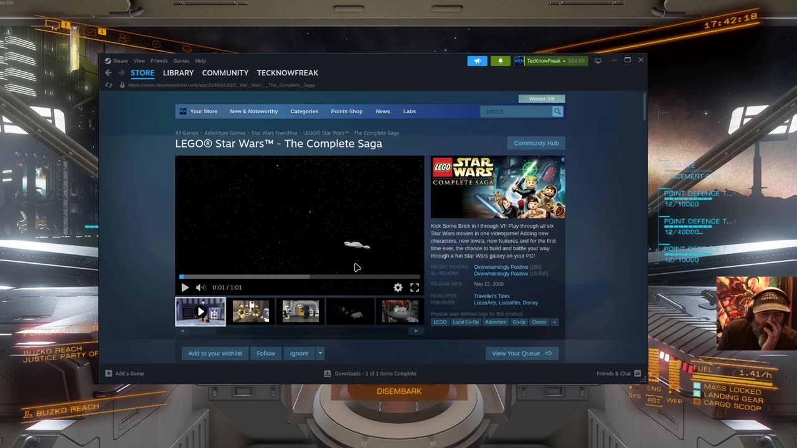Viewport: 797px width, 448px height.
Task: Click the store search magnifier icon
Action: [557, 111]
